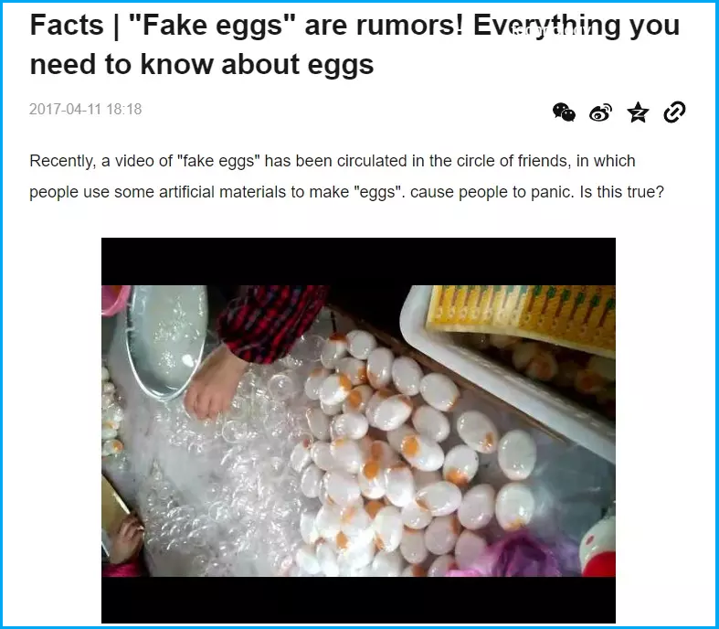Click the faint white watermark over the title
719x629 pixels.
(x=552, y=31)
